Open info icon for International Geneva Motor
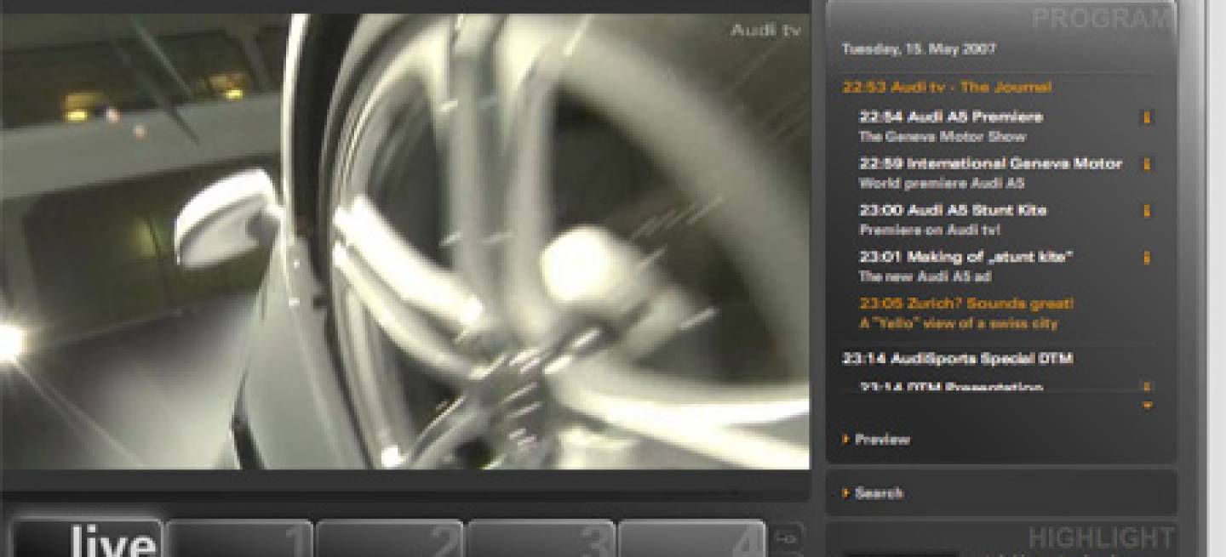1226x557 pixels. pyautogui.click(x=1147, y=165)
